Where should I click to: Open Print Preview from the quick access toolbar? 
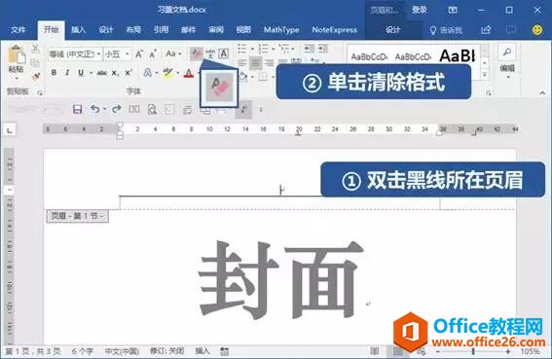(152, 110)
